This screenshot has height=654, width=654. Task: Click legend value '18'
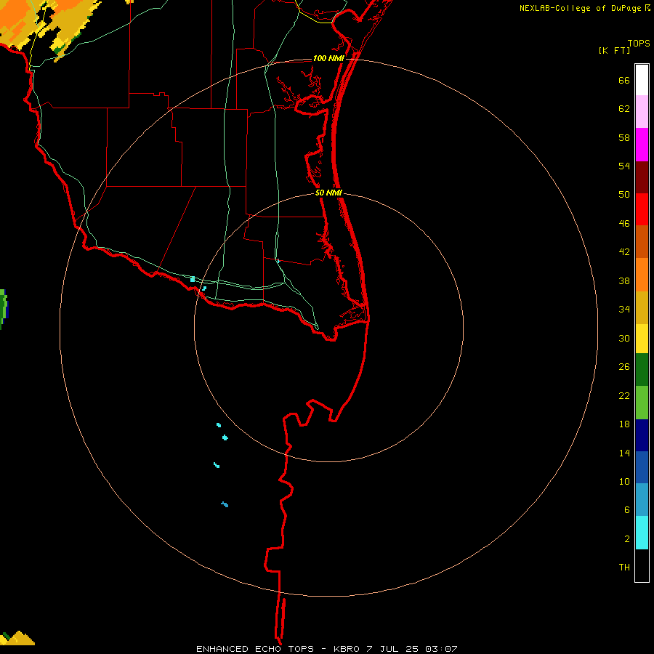point(624,424)
